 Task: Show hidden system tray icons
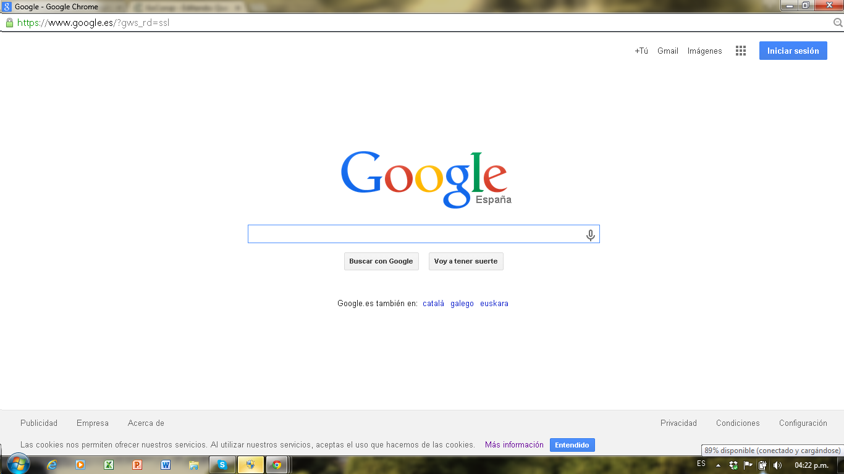click(x=718, y=465)
